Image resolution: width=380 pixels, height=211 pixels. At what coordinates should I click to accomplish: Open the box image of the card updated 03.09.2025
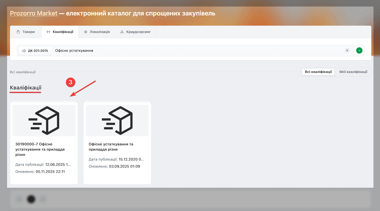117,121
